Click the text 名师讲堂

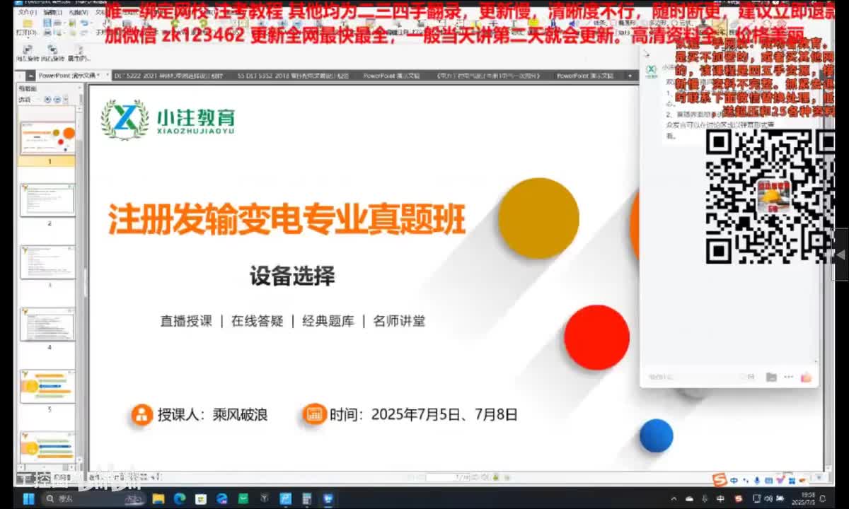[400, 321]
